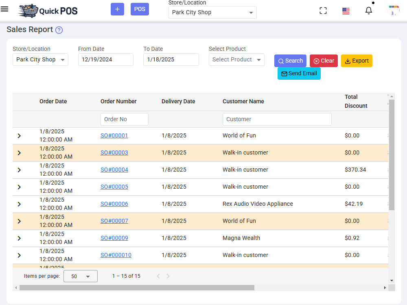Expand row for order SO#00001
This screenshot has height=305, width=407.
point(19,136)
